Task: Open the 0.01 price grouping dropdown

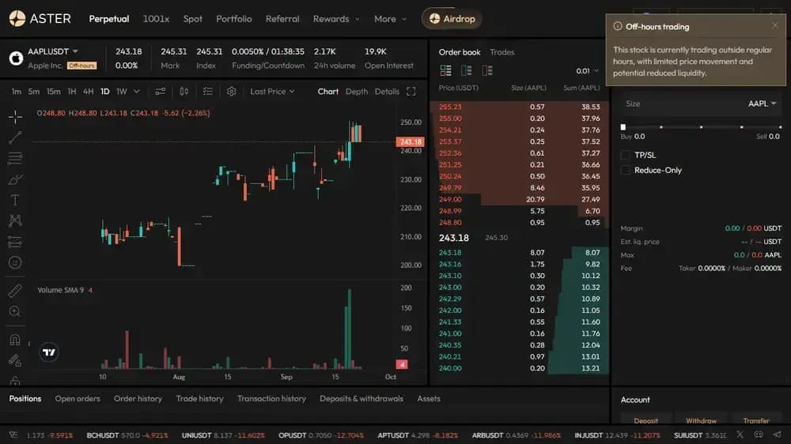Action: tap(587, 71)
